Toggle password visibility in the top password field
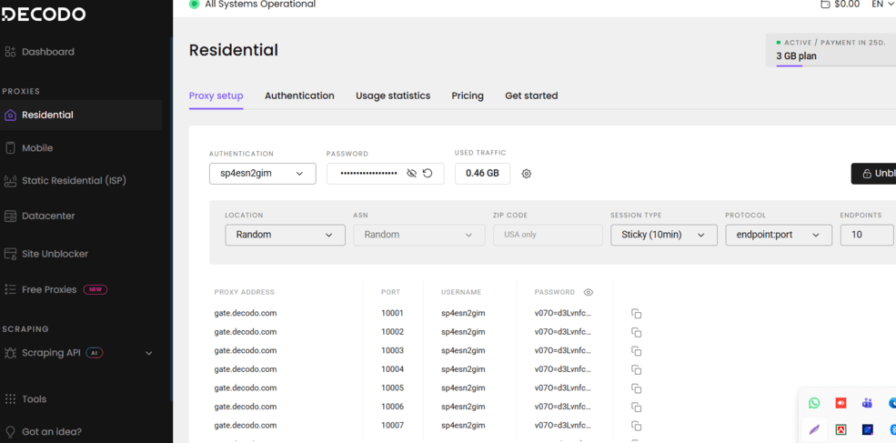Image resolution: width=896 pixels, height=443 pixels. 411,173
